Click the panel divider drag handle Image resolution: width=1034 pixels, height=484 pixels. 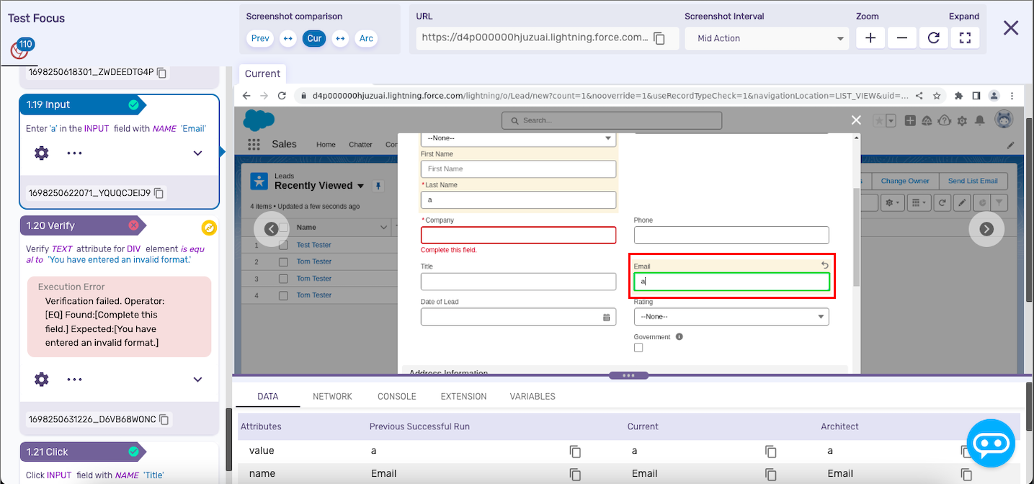point(628,375)
